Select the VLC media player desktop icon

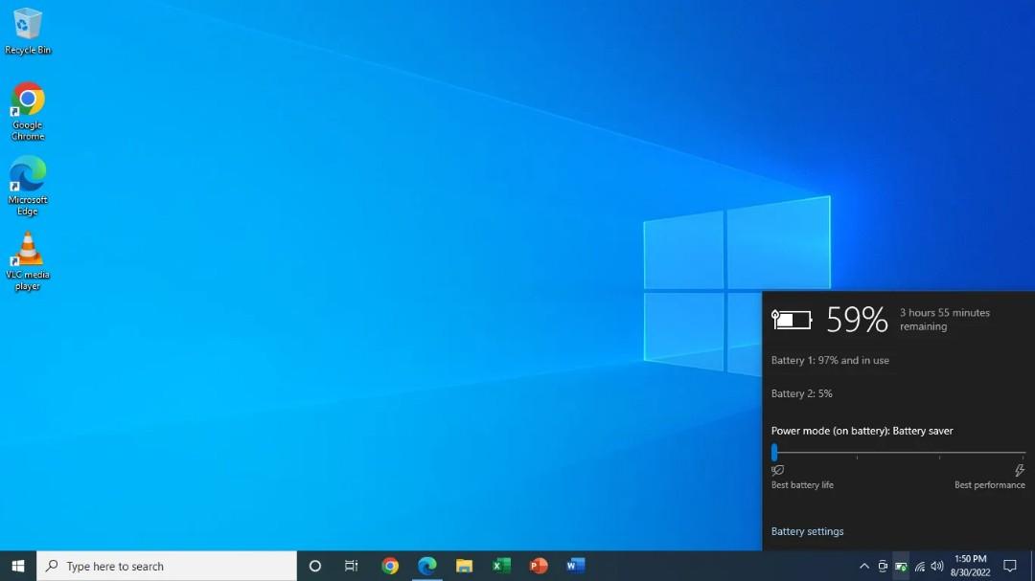pyautogui.click(x=27, y=261)
